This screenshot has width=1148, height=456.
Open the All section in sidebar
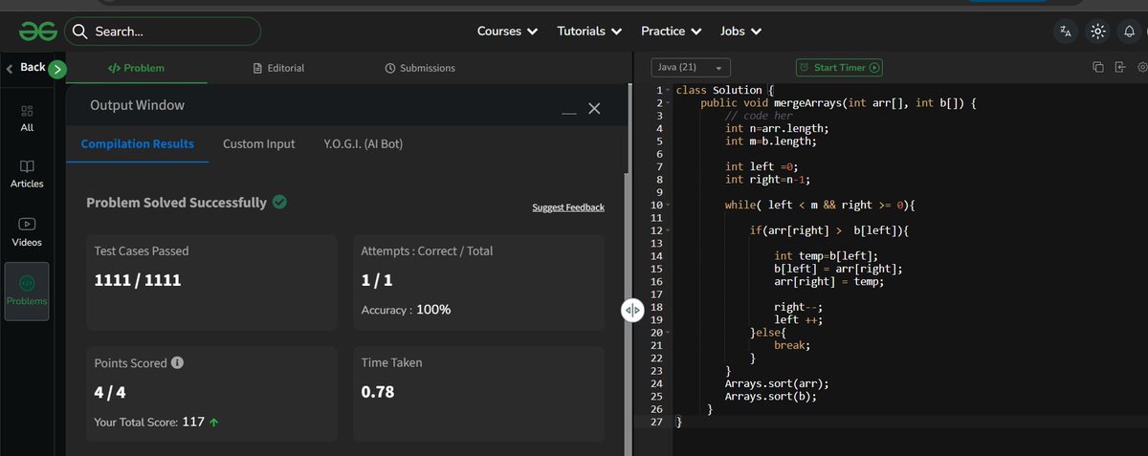pos(27,119)
